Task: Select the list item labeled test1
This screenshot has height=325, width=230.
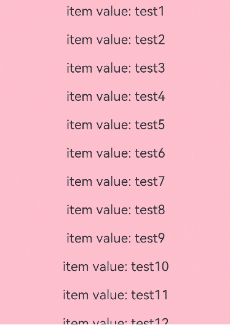Action: point(116,11)
